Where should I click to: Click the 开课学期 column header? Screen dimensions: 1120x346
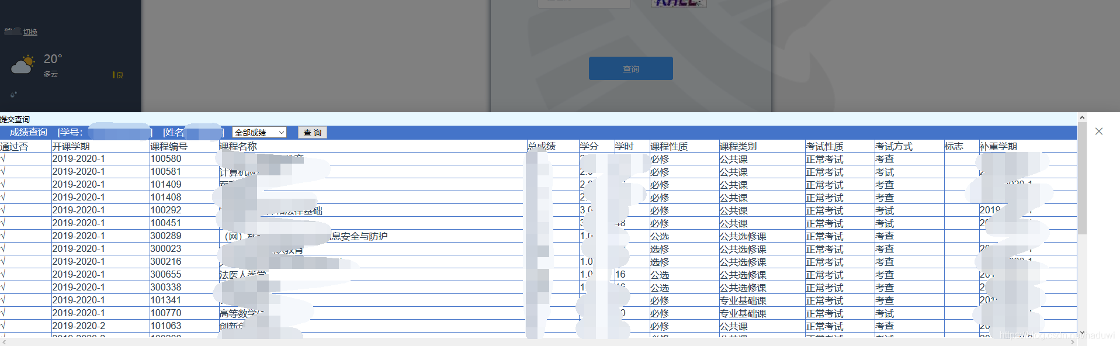(71, 147)
